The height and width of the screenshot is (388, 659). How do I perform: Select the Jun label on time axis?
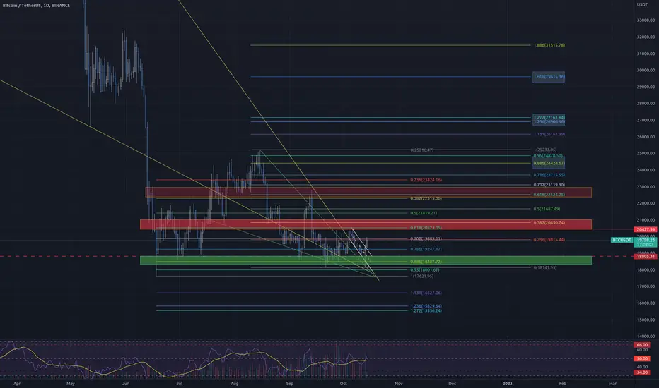(125, 383)
